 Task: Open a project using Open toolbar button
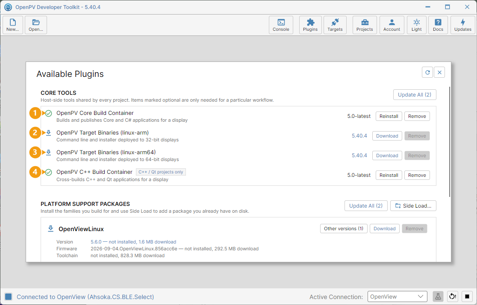pos(36,25)
